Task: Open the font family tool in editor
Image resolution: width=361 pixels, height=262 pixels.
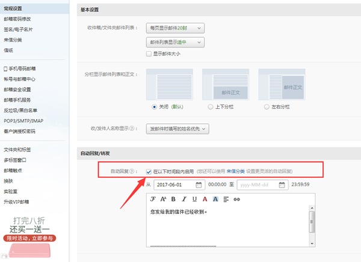Action: coord(153,199)
